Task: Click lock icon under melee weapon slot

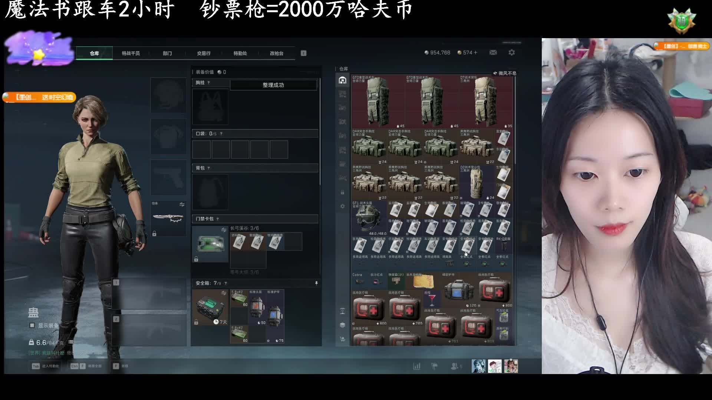Action: [154, 234]
